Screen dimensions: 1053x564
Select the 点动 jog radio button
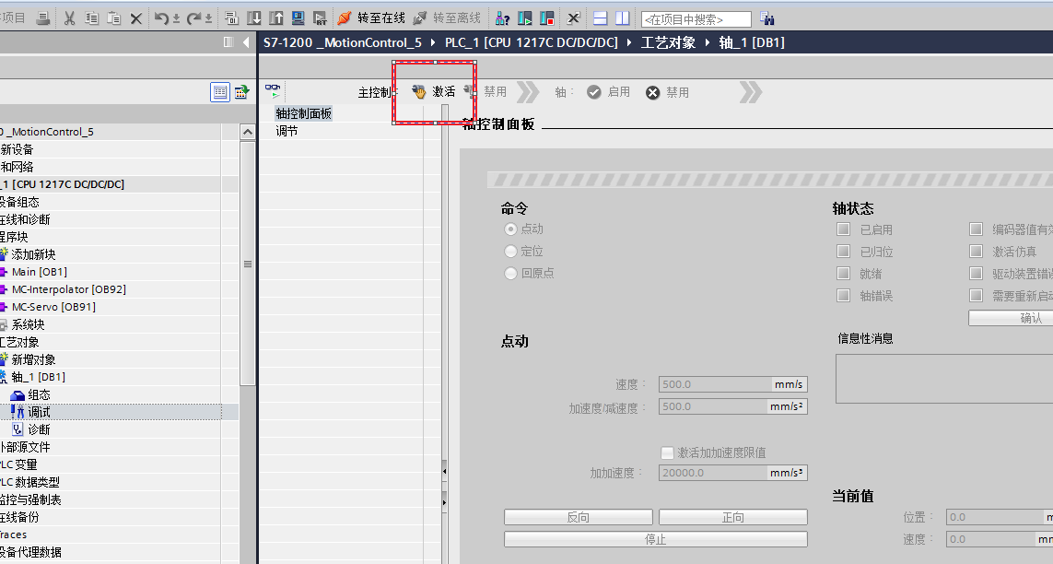pos(510,229)
